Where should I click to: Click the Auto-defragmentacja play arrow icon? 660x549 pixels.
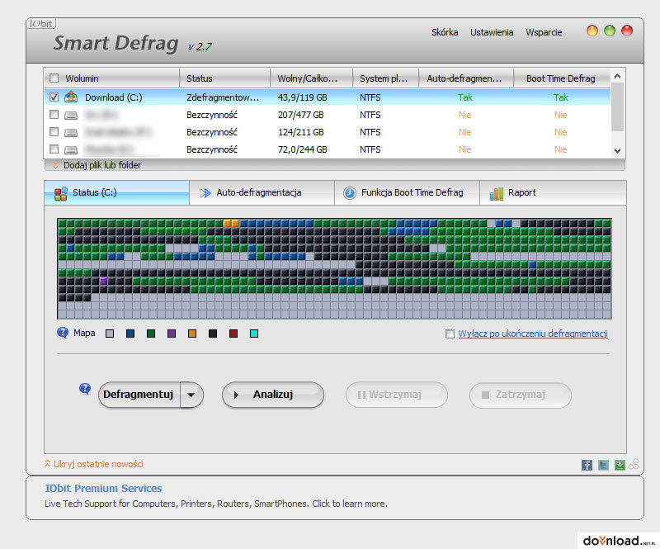(x=205, y=193)
